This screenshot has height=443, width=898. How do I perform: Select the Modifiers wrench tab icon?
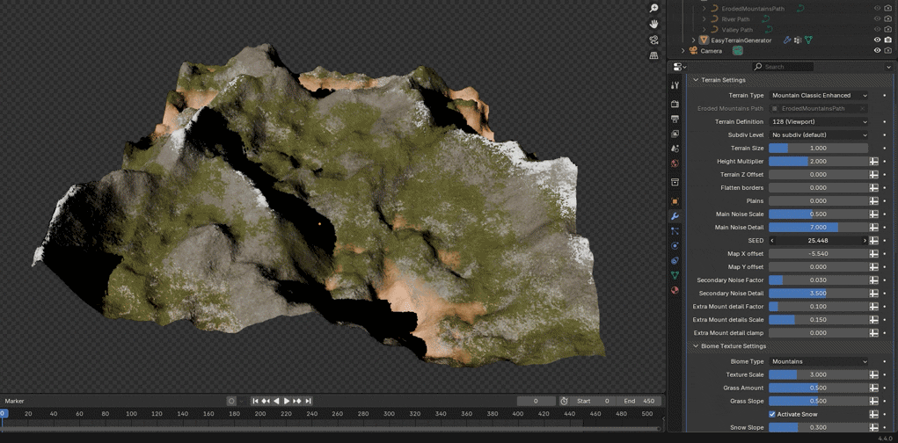[x=675, y=216]
